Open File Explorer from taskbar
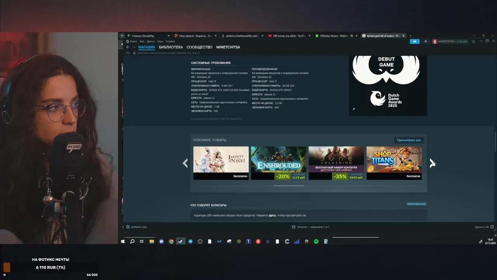This screenshot has width=497, height=280. pos(151,241)
